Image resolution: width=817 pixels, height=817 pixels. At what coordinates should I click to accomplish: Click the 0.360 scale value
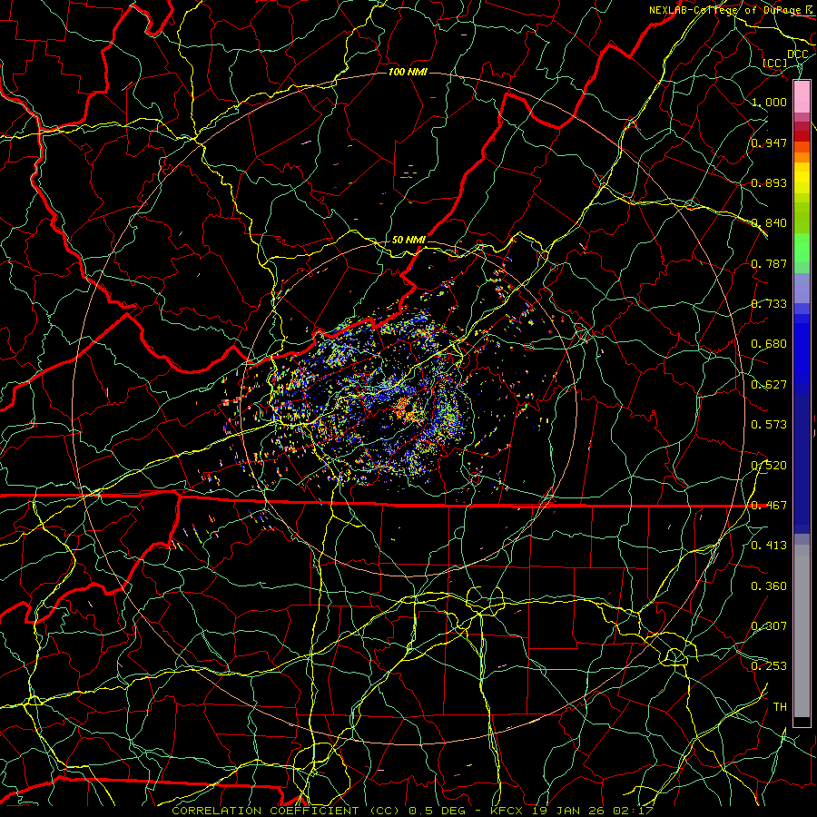(x=769, y=586)
